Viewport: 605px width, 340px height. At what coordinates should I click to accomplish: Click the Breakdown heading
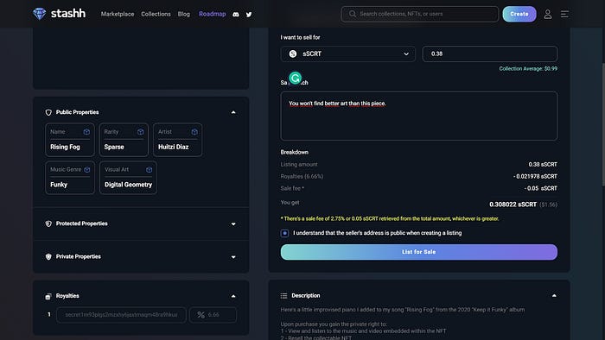[295, 152]
